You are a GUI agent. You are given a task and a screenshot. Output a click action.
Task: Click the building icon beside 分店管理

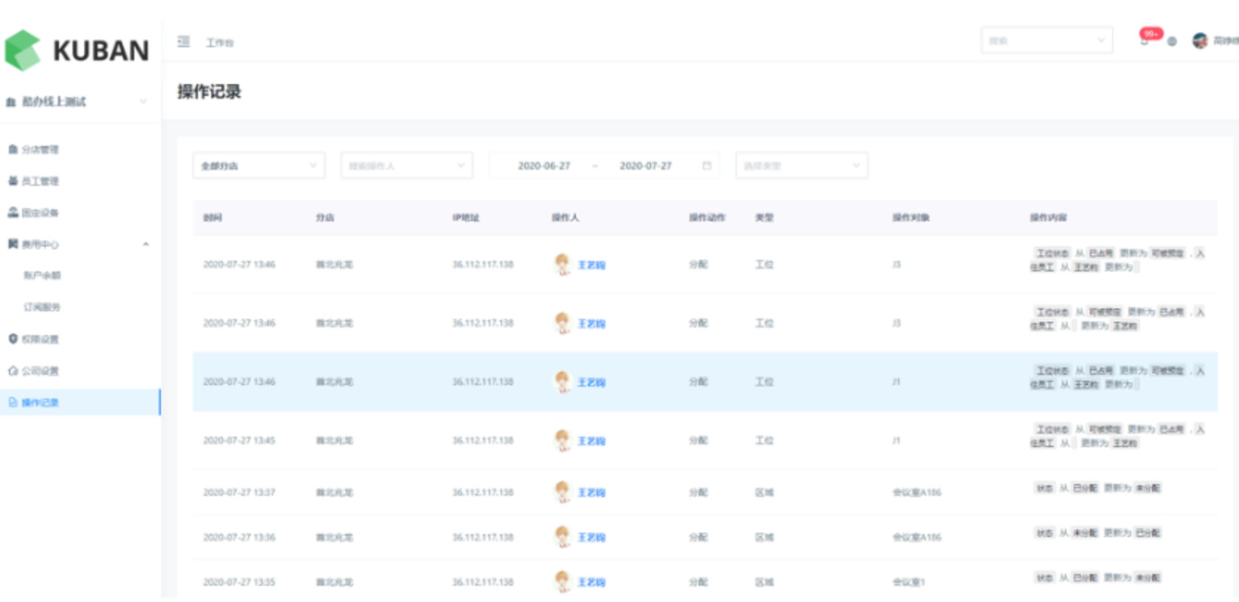[x=13, y=150]
